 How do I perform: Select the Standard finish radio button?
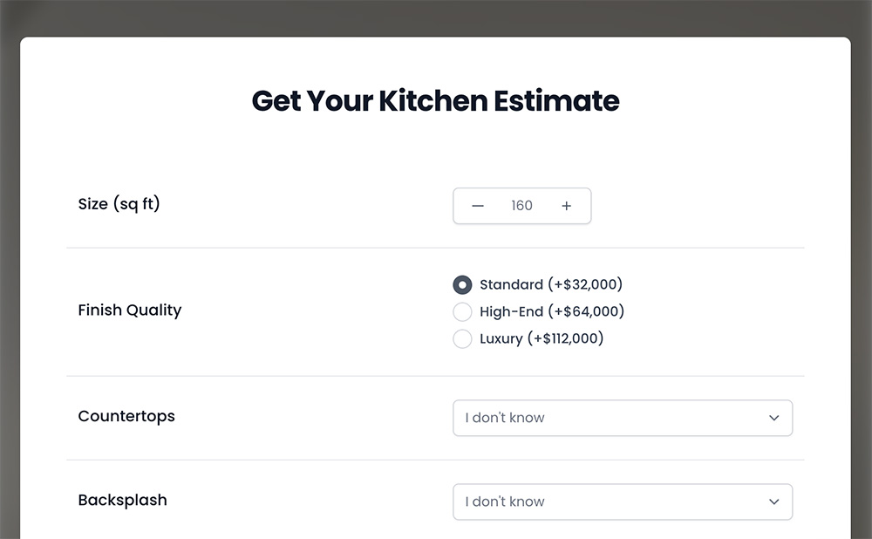462,284
